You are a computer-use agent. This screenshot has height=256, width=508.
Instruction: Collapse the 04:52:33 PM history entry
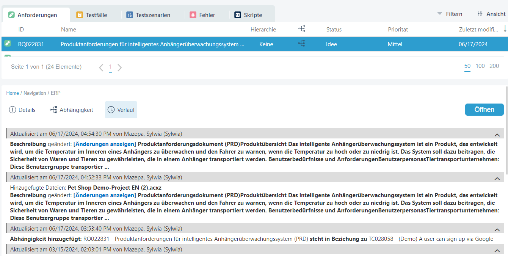(497, 178)
